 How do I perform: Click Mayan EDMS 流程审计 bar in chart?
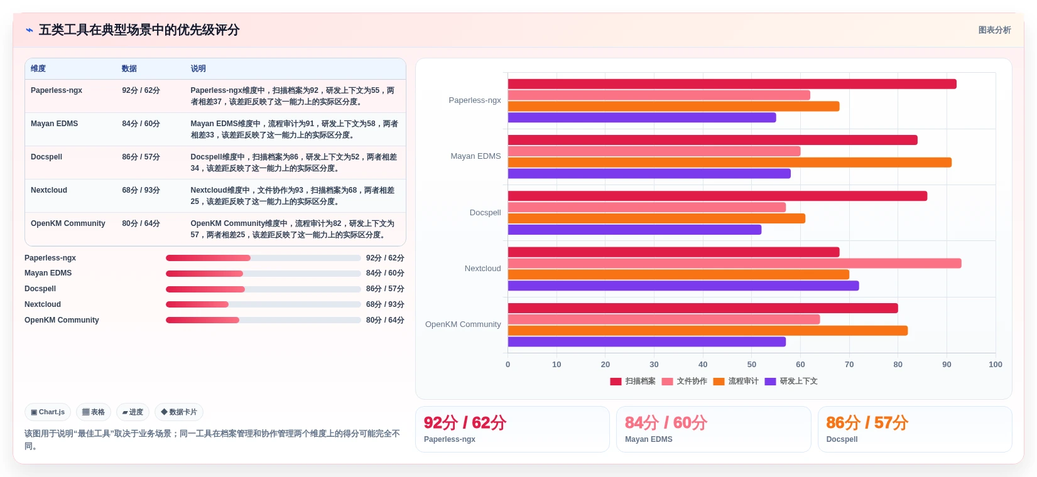pos(730,163)
